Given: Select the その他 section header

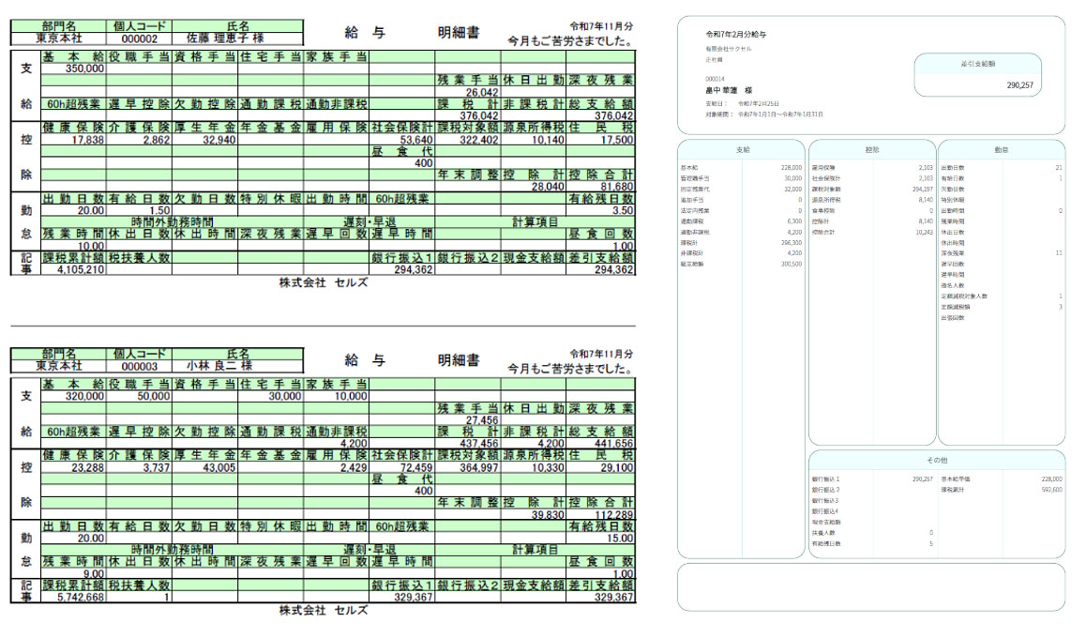Looking at the screenshot, I should (936, 460).
